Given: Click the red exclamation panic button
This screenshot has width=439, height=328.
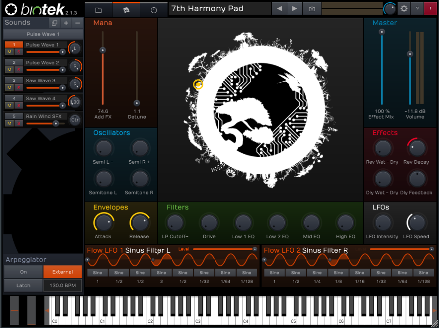Looking at the screenshot, I should (x=430, y=9).
